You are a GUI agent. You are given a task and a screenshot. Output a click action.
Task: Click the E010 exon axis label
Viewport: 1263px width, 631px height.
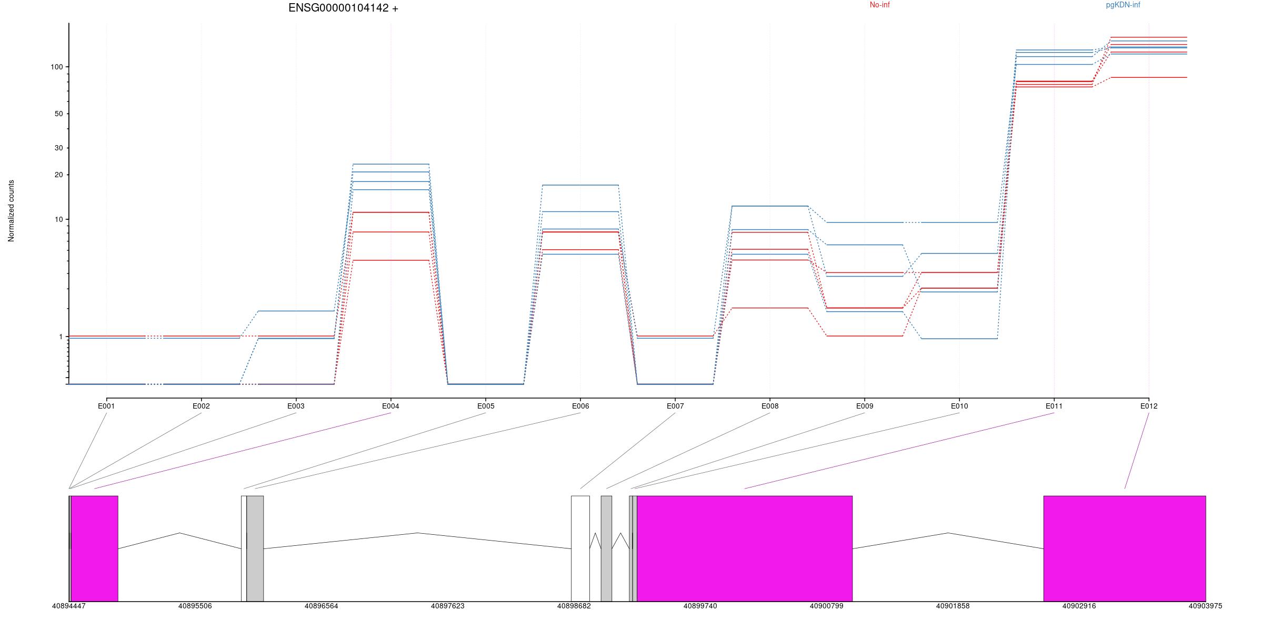pyautogui.click(x=959, y=406)
